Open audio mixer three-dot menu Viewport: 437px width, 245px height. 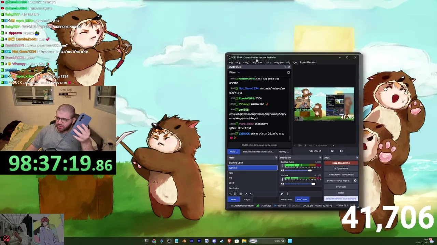[x=287, y=194]
